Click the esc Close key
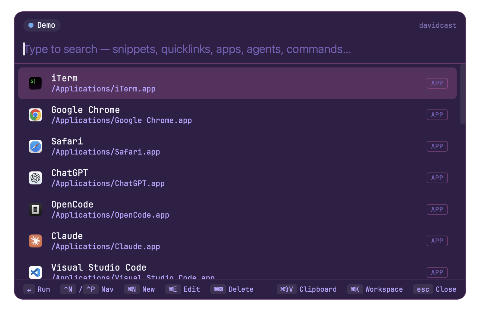The image size is (480, 316). pos(423,290)
